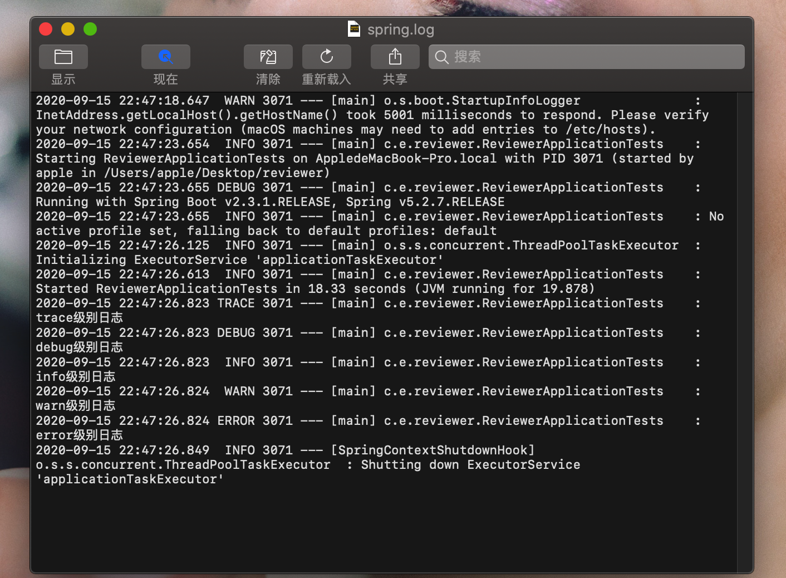Click the 'error级别日志' line

point(80,435)
